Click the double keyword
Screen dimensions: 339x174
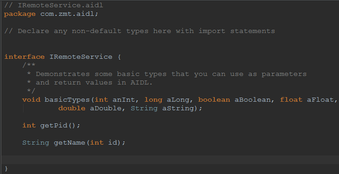[x=72, y=108]
